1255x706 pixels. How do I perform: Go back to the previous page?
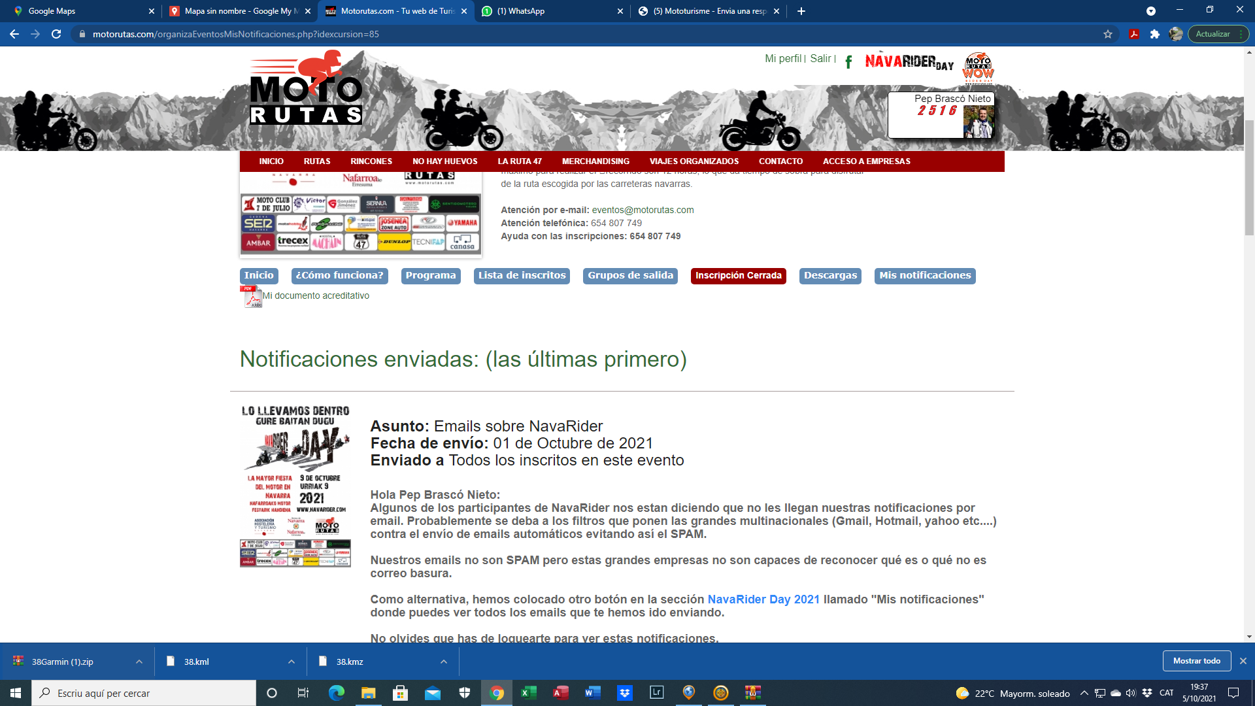pos(14,34)
